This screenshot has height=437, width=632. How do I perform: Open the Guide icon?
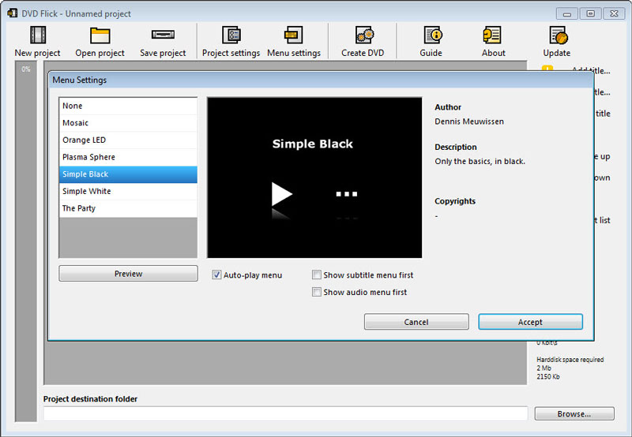pos(431,35)
